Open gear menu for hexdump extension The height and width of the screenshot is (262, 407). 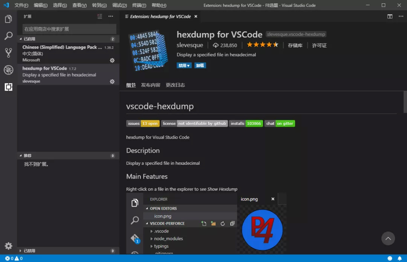[112, 81]
